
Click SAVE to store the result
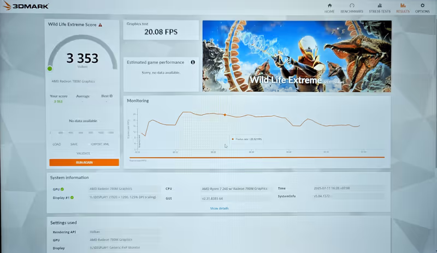point(74,144)
